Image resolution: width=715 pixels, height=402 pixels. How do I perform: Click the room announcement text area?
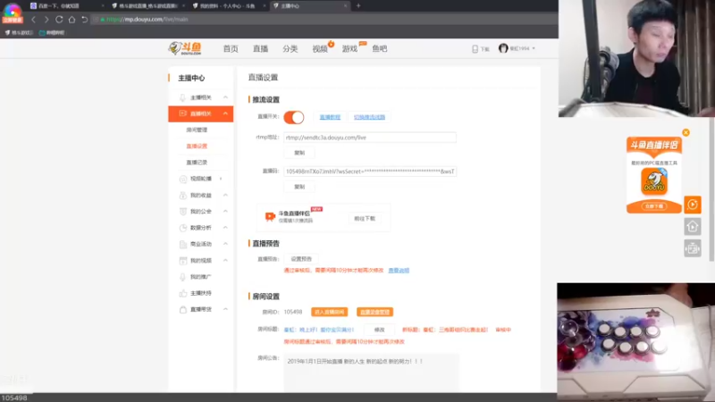(x=371, y=373)
